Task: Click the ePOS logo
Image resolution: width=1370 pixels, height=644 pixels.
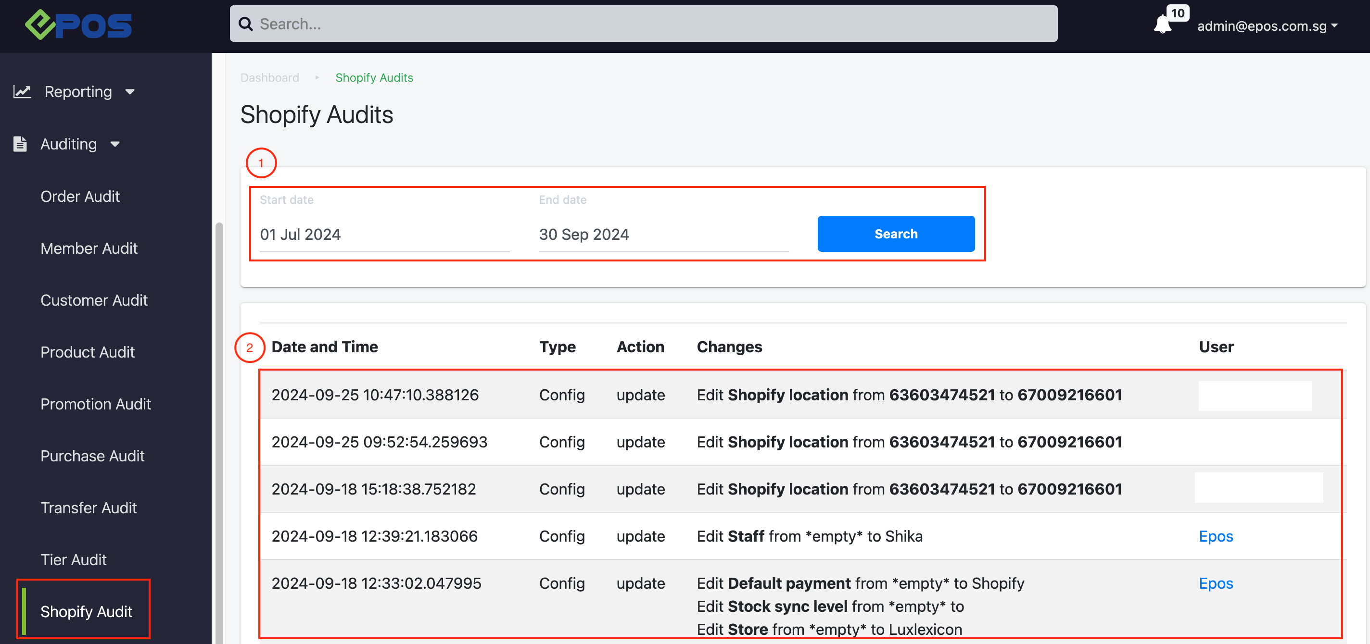Action: [79, 25]
